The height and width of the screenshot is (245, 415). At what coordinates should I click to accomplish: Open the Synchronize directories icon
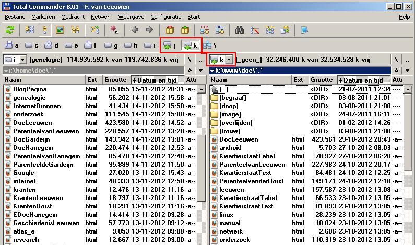[x=270, y=30]
